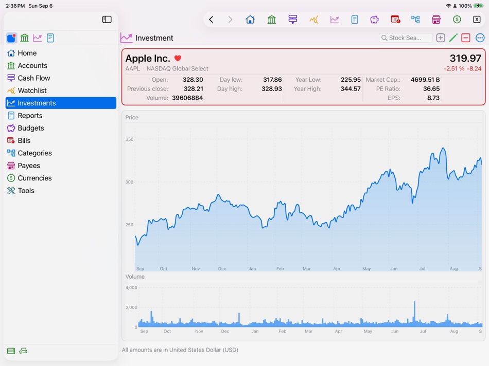Open Payees in the sidebar
Image resolution: width=489 pixels, height=366 pixels.
click(61, 166)
